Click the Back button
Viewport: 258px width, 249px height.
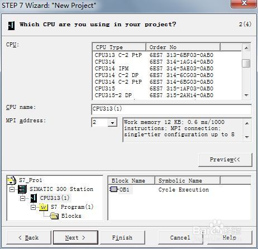coord(28,238)
